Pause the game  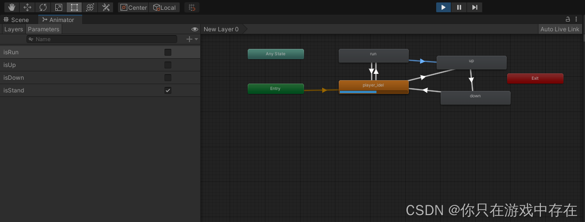coord(459,7)
